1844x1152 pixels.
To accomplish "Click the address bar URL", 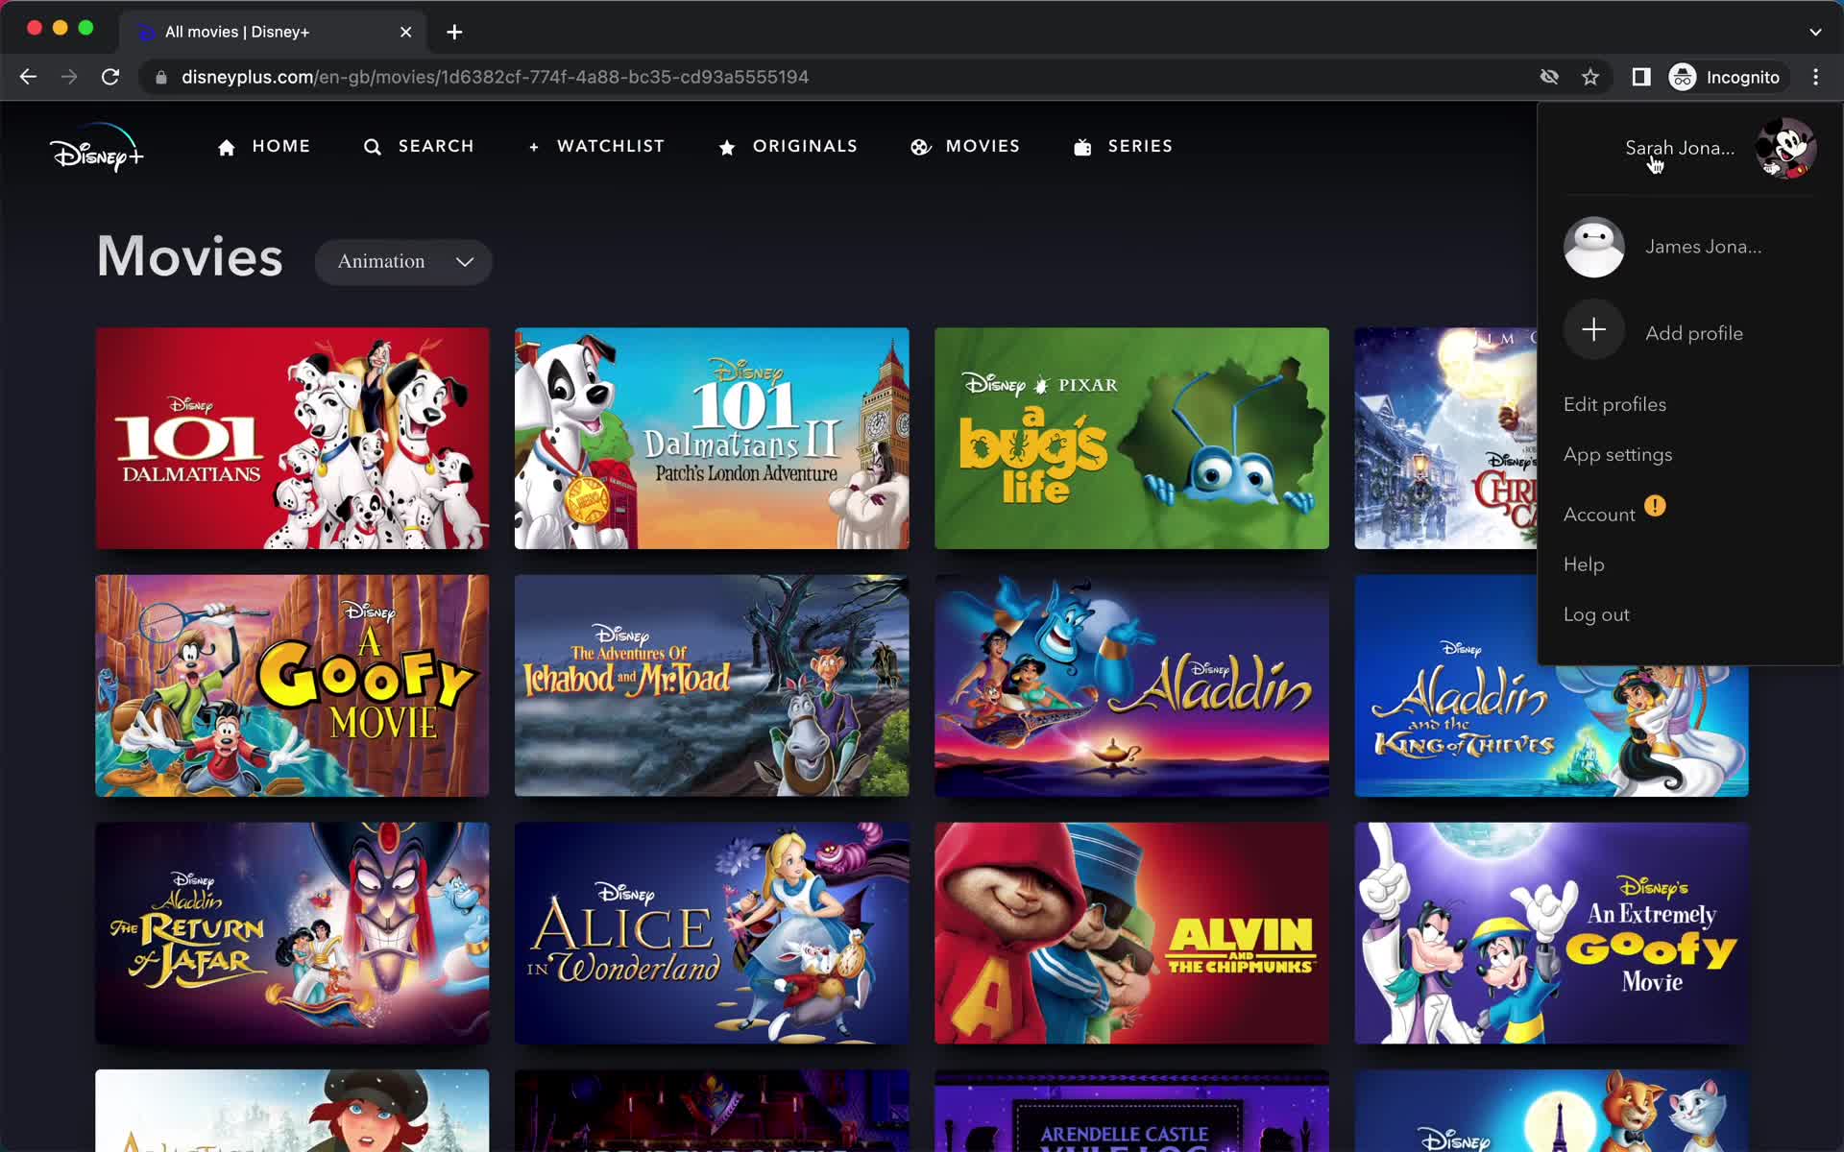I will [495, 77].
